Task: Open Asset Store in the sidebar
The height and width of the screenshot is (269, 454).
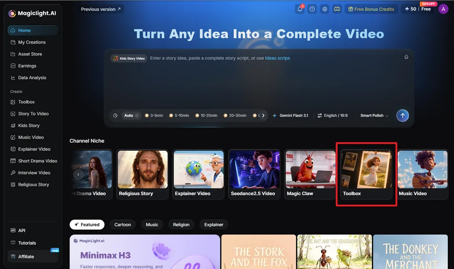Action: (x=33, y=54)
